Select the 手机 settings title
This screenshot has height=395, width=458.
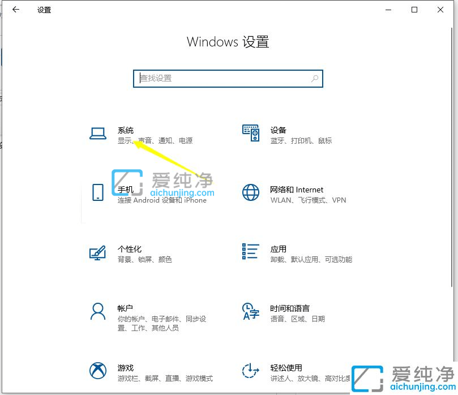tap(126, 190)
